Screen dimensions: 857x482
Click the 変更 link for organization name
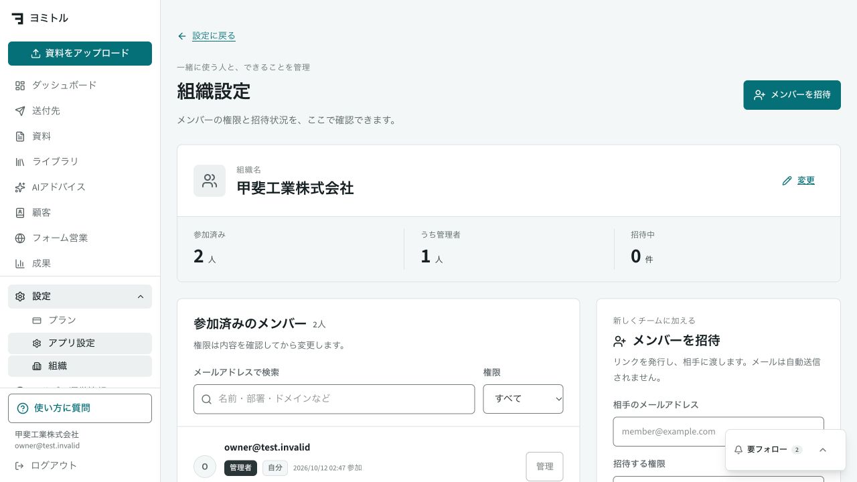coord(806,181)
